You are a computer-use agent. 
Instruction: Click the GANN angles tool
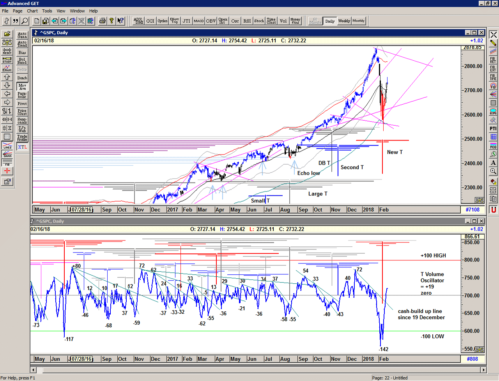tap(7, 155)
